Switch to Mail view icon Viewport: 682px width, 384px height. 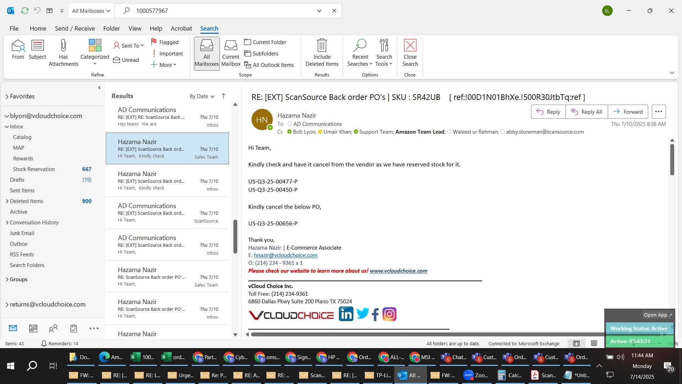(13, 328)
